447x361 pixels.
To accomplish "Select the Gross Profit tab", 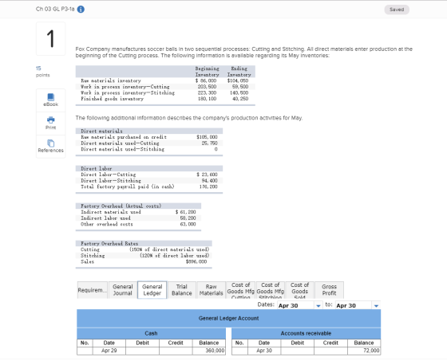I will point(329,290).
